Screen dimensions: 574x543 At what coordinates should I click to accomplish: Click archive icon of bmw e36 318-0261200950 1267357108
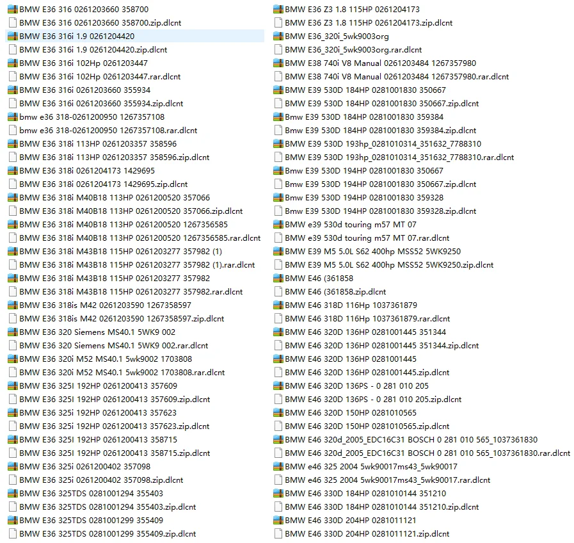pyautogui.click(x=12, y=117)
